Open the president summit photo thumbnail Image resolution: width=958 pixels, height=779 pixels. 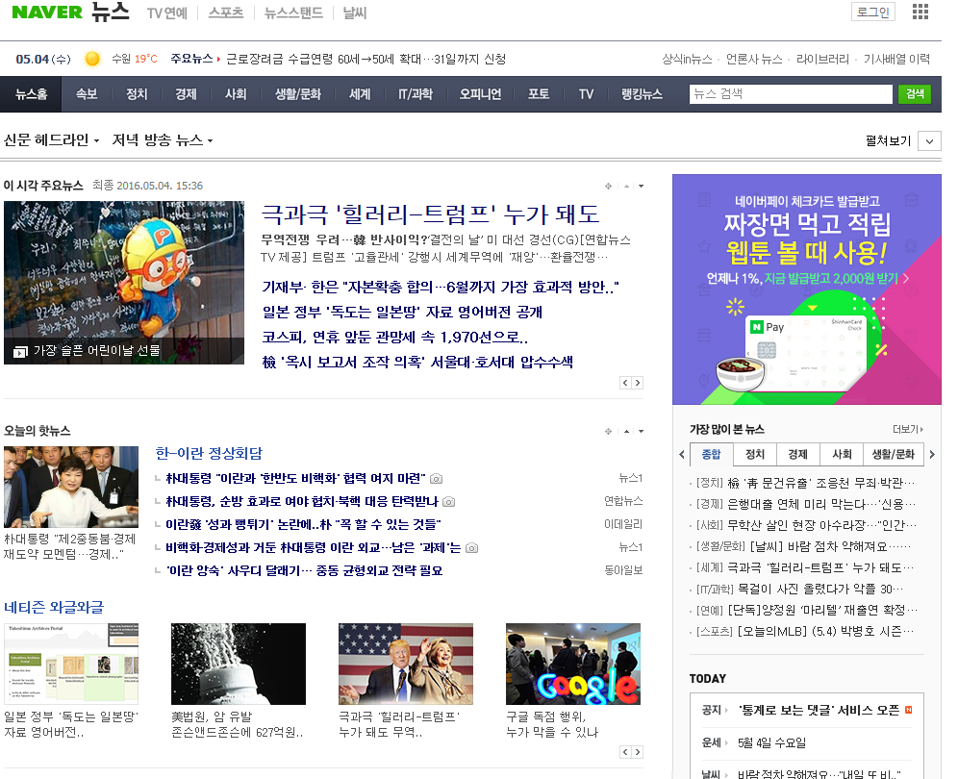point(71,487)
